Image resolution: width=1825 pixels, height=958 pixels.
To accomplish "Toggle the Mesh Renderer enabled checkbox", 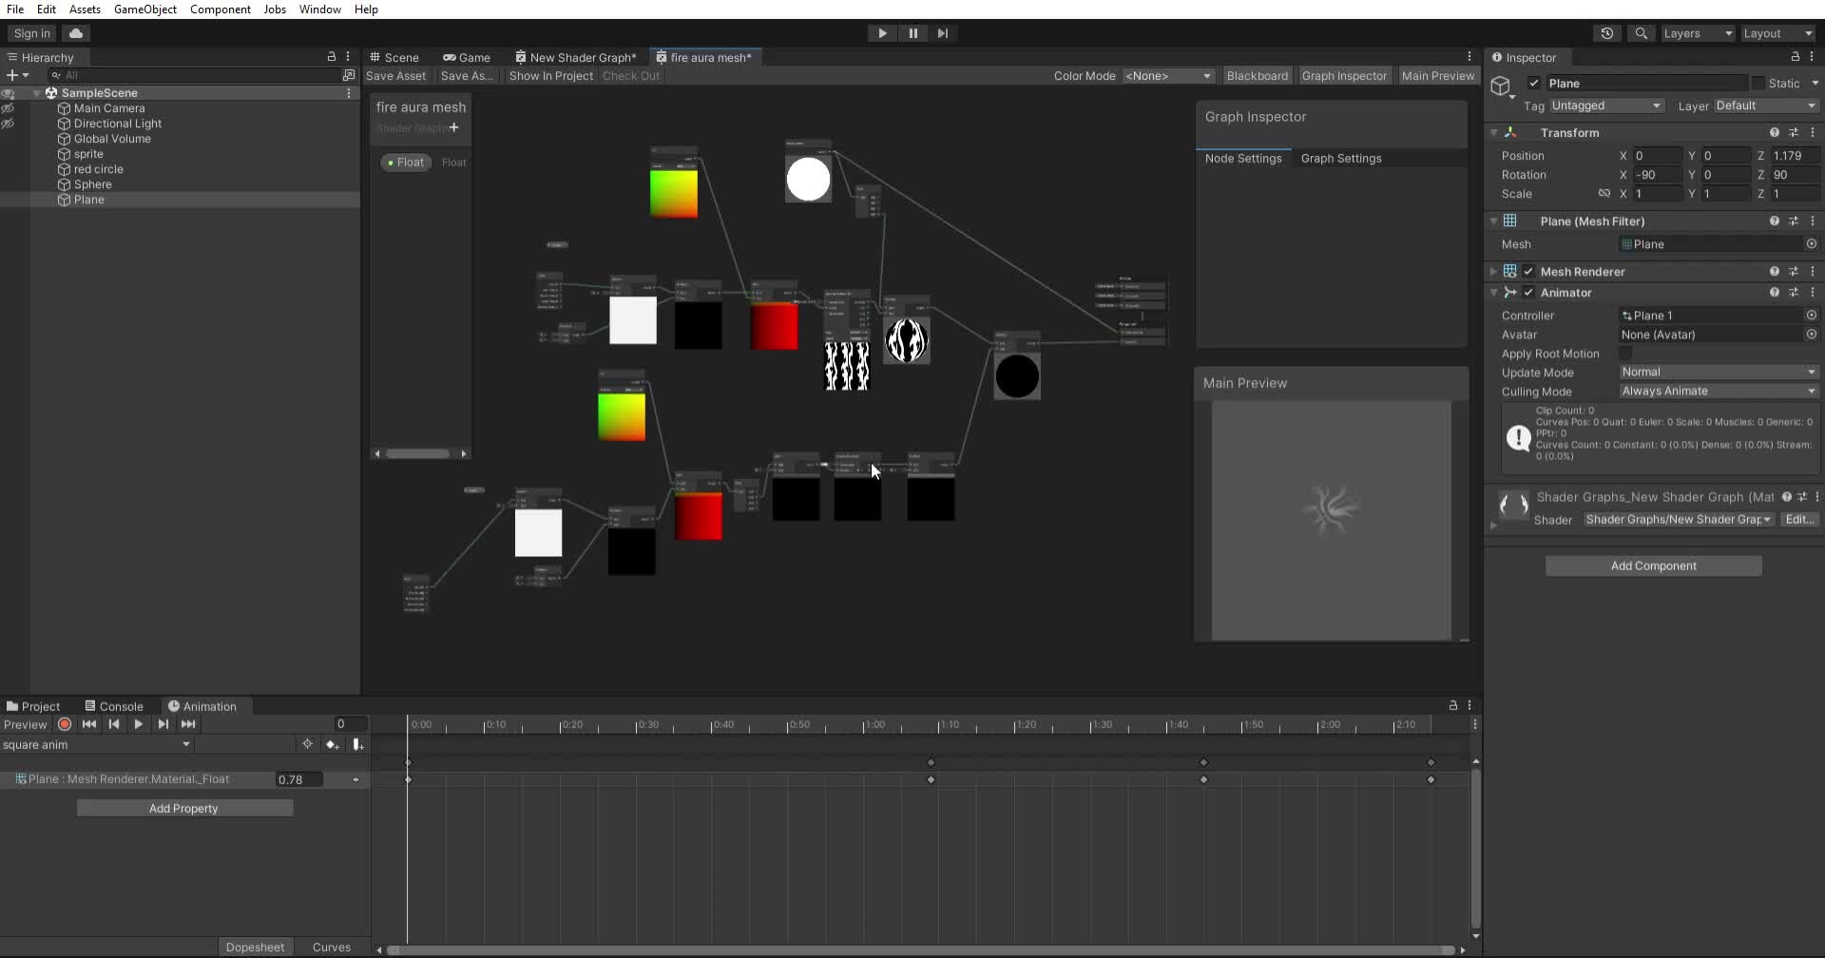I will point(1528,272).
